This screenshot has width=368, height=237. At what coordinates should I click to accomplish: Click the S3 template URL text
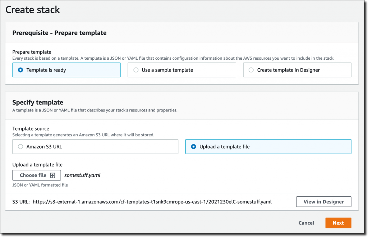[152, 202]
